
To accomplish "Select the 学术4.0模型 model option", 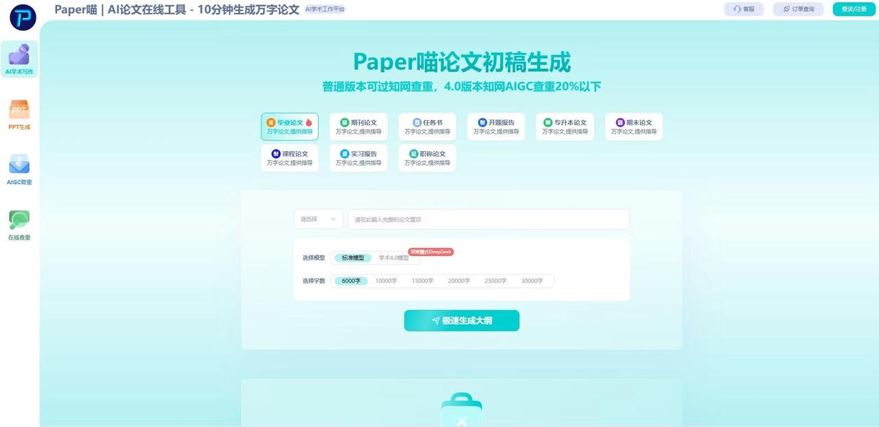I will click(x=393, y=258).
